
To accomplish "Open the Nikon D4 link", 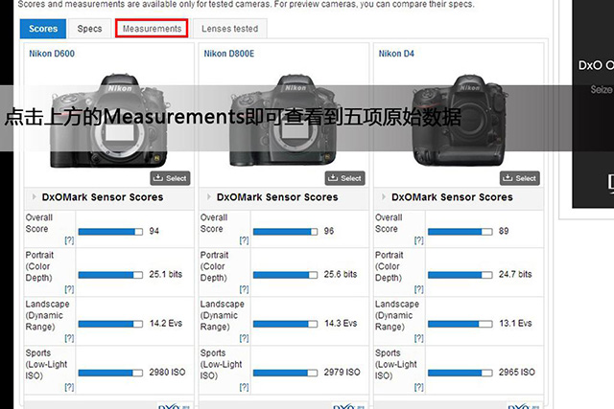I will (x=396, y=54).
